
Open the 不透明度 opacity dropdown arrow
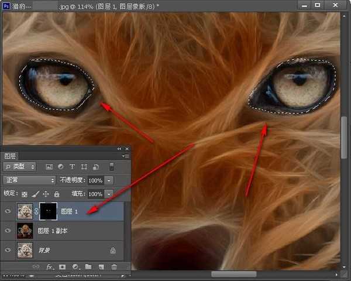pyautogui.click(x=109, y=180)
